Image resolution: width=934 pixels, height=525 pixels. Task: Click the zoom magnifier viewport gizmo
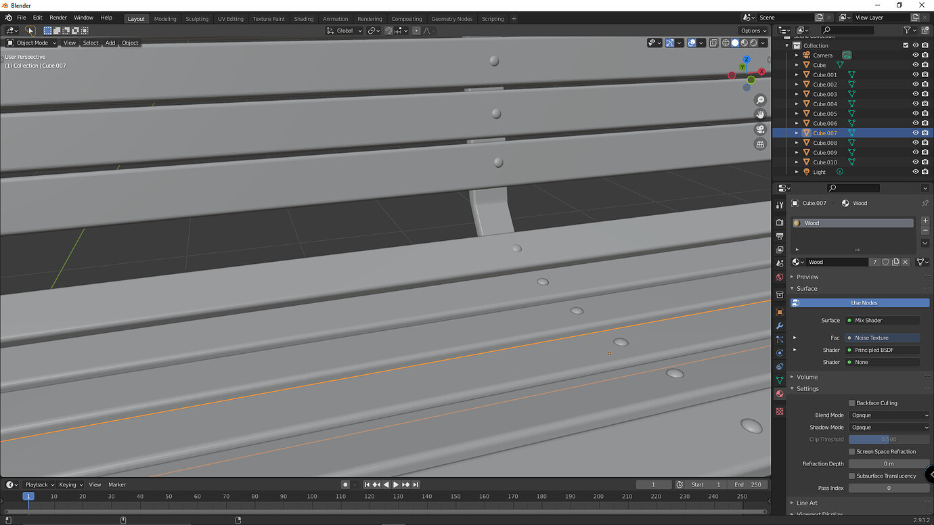tap(760, 100)
